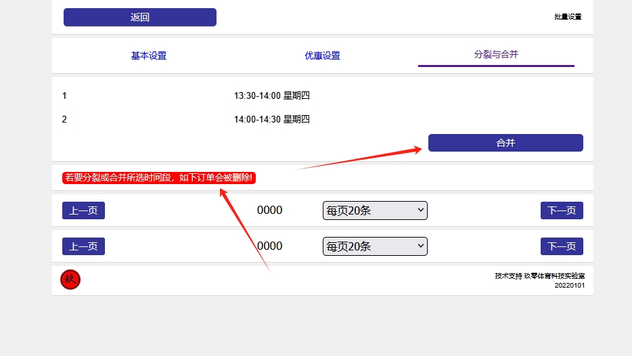Click 上一页 in the lower pagination row
632x356 pixels.
pos(83,246)
